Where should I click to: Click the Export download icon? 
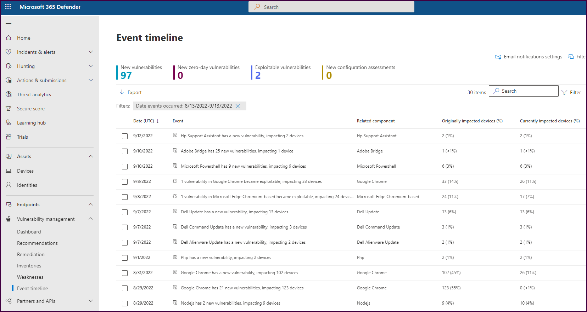click(x=122, y=92)
